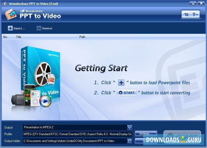Viewport: 207px width, 148px height.
Task: Open the Settings... button
Action: pos(146,134)
